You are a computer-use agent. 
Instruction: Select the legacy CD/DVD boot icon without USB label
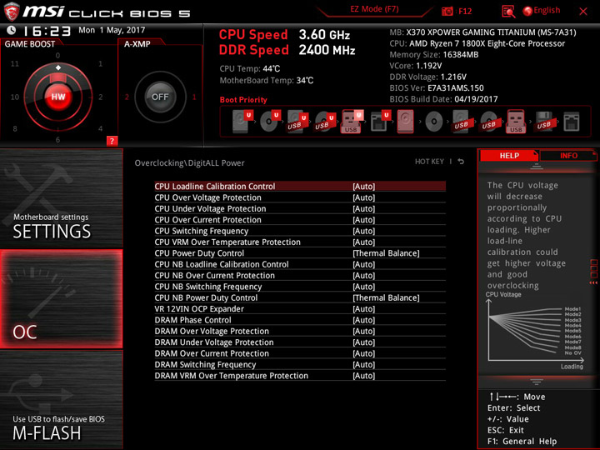click(434, 122)
